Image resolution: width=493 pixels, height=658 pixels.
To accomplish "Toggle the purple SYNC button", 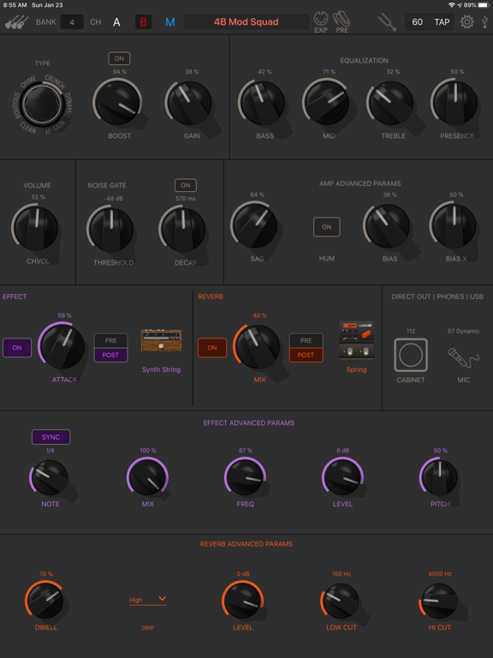I will tap(50, 437).
